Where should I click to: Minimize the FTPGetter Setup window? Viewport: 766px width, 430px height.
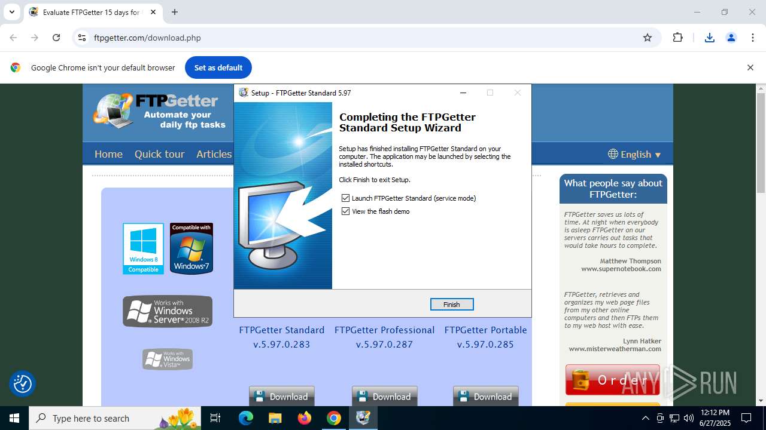click(x=463, y=93)
